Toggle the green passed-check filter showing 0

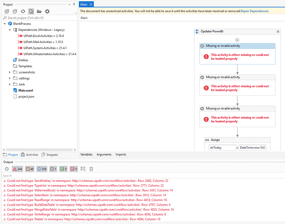(x=64, y=169)
